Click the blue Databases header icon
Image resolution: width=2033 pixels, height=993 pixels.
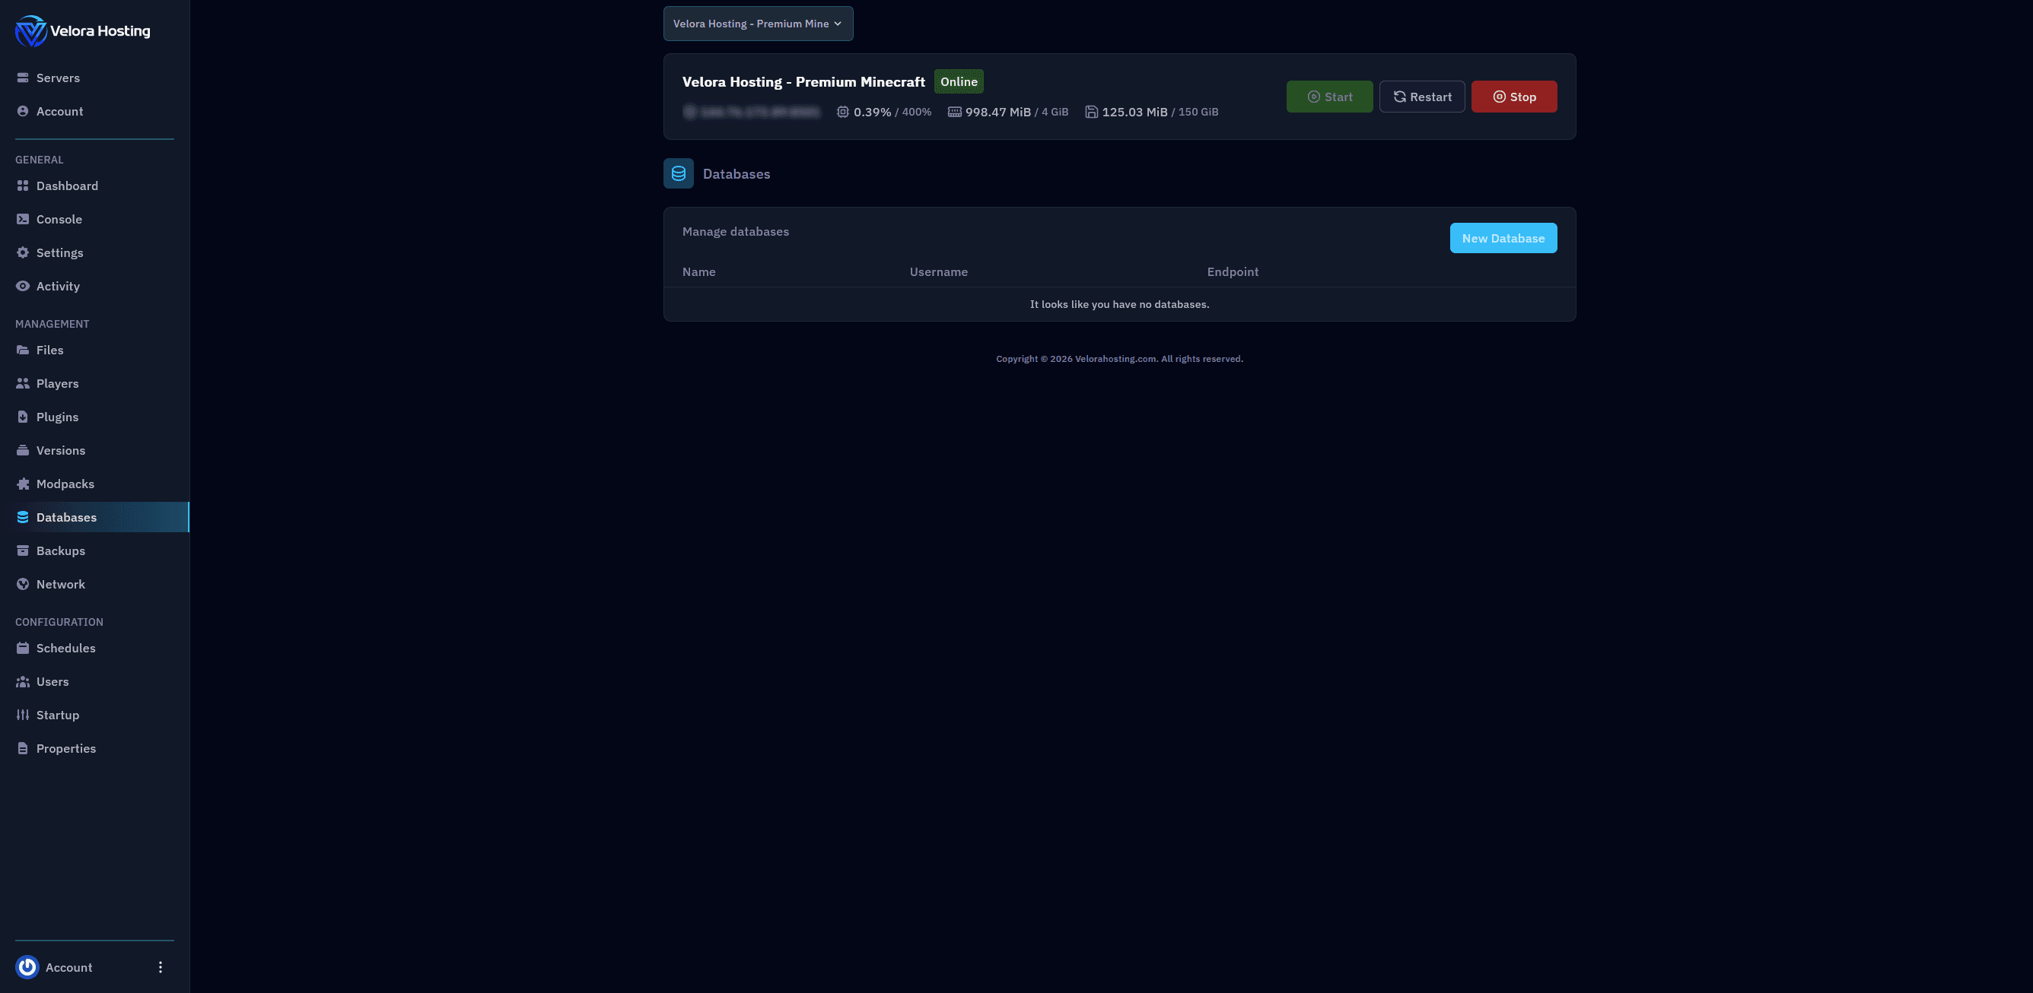coord(678,173)
